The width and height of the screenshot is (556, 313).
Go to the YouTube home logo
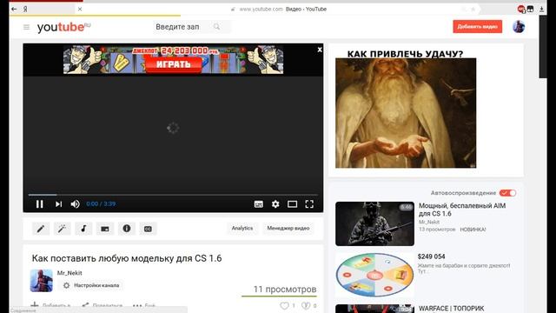[63, 27]
